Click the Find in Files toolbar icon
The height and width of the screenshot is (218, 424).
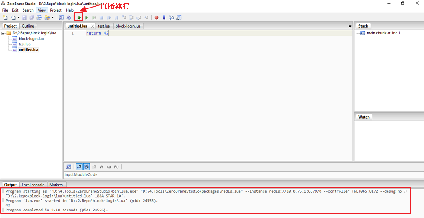(68, 18)
